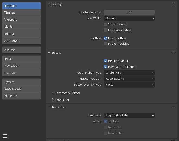
Task: Click Display panel drag grip icon
Action: (173, 4)
